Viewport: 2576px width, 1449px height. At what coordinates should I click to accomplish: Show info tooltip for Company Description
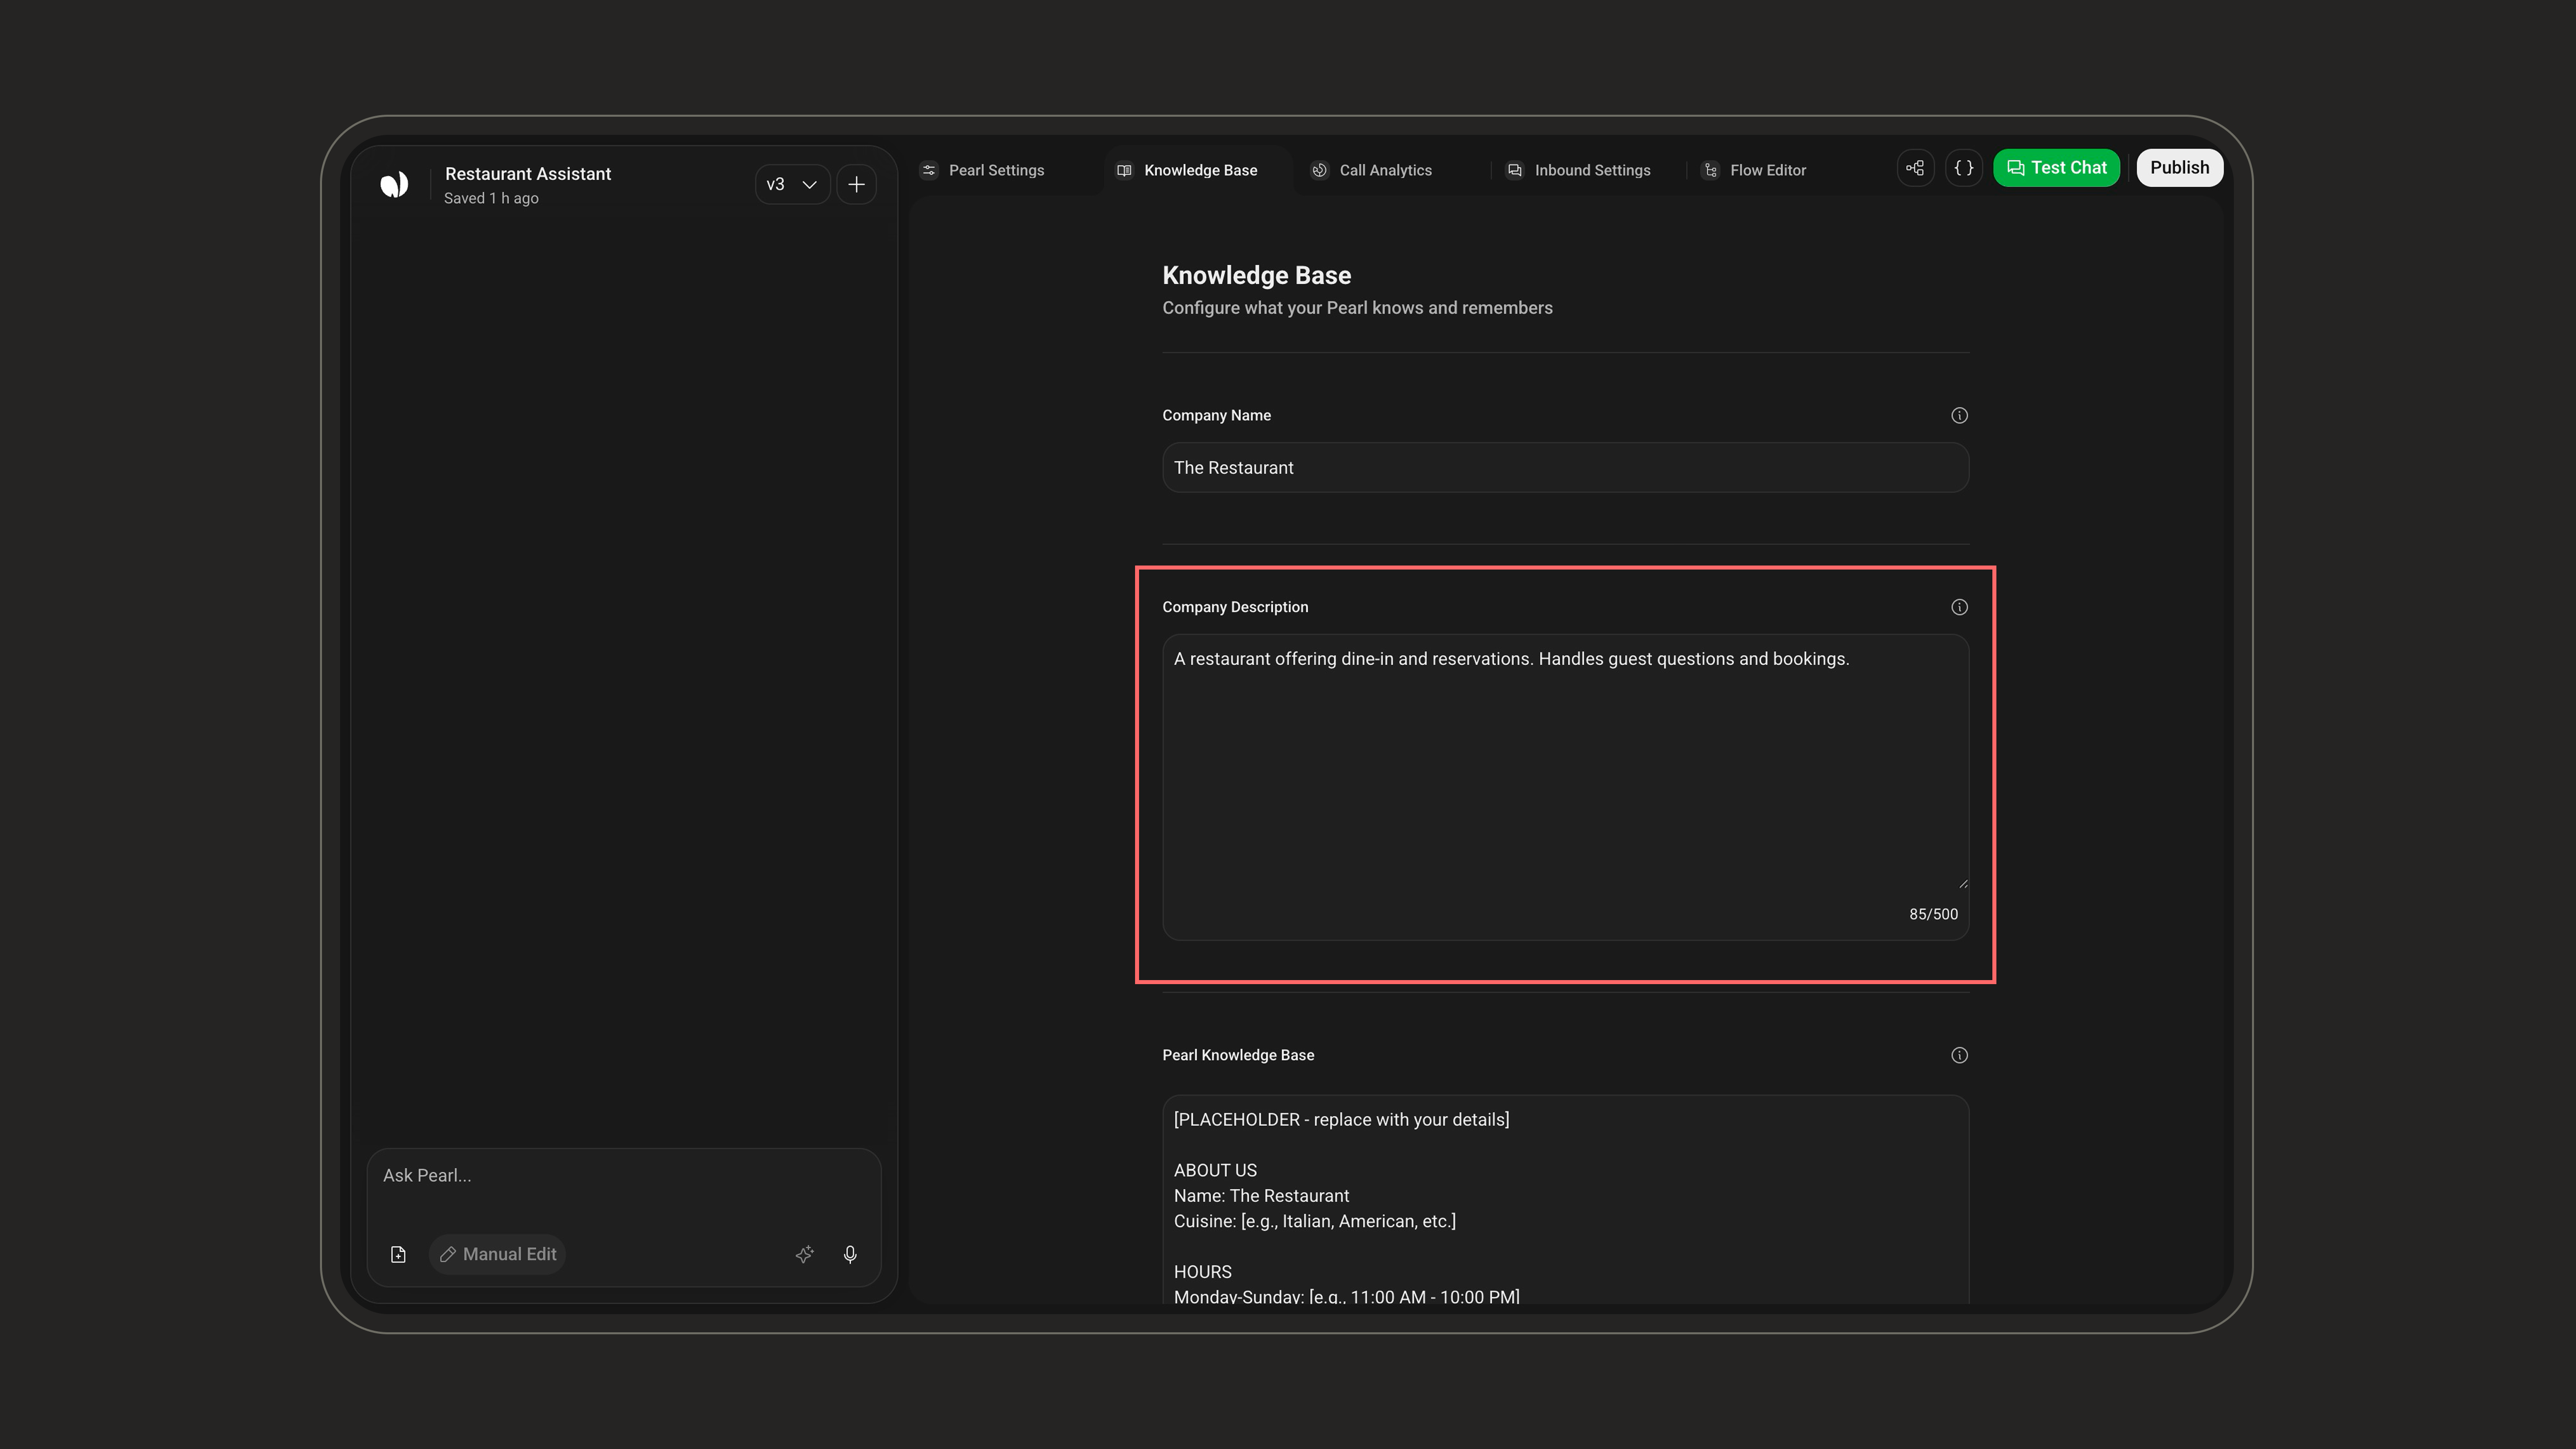pyautogui.click(x=1959, y=607)
